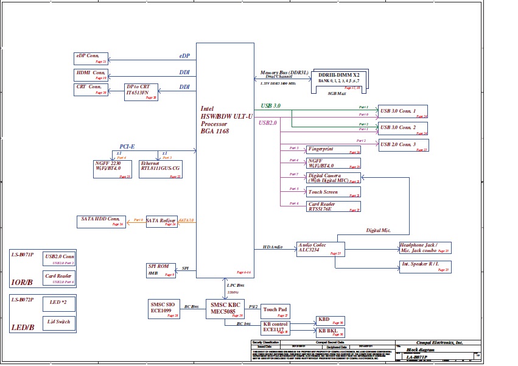Click the Touch Pad block
This screenshot has height=366, width=518.
[x=275, y=312]
